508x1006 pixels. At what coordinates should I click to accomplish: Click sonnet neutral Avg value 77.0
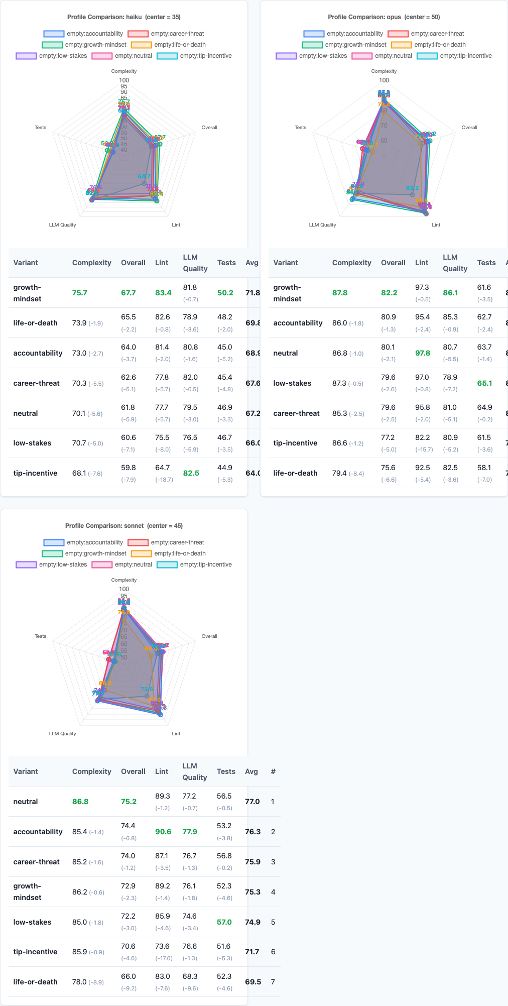[252, 802]
